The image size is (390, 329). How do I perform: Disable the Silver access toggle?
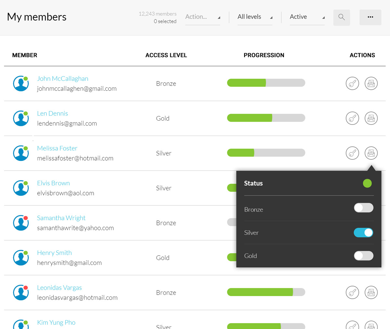(363, 233)
